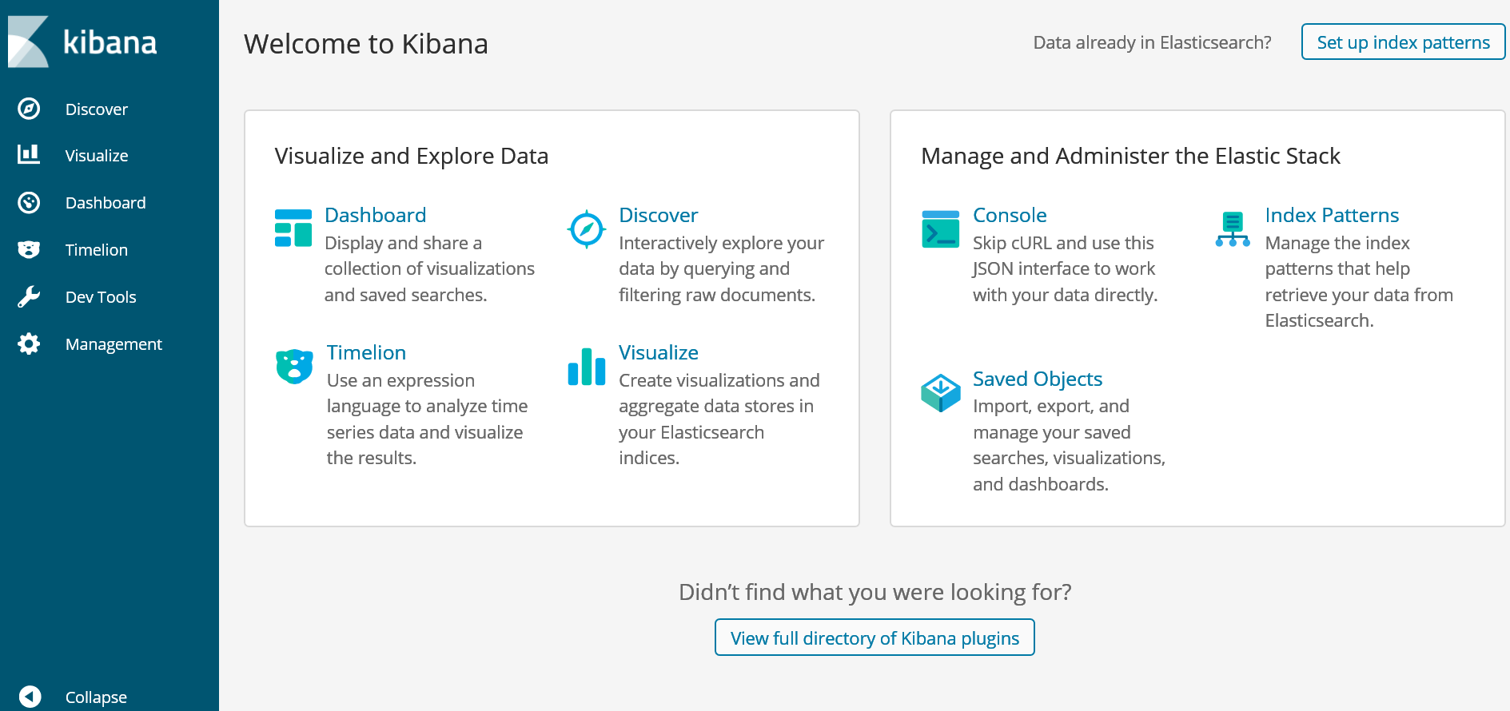
Task: Click the Index Patterns tree icon
Action: tap(1233, 229)
